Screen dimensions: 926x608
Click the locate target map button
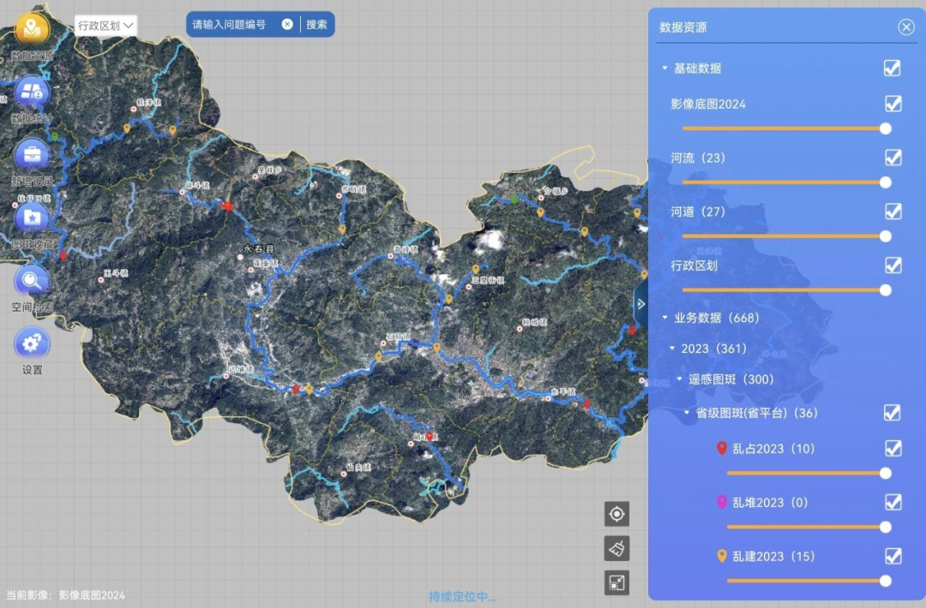[616, 514]
